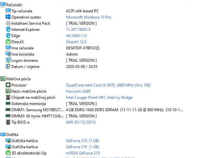Open the AMI (01/12/2015) BIOS link

pyautogui.click(x=81, y=122)
